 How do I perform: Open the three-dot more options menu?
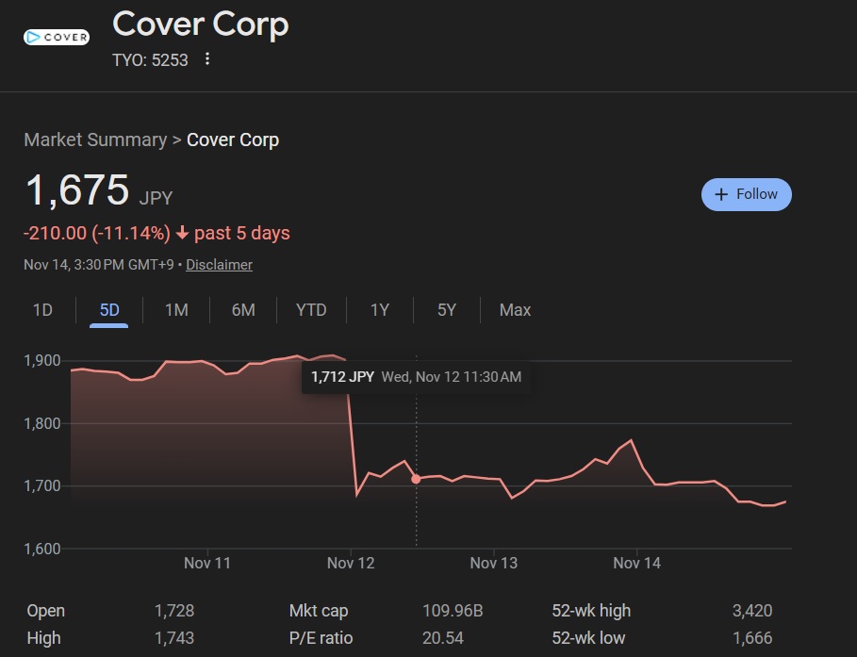(207, 59)
